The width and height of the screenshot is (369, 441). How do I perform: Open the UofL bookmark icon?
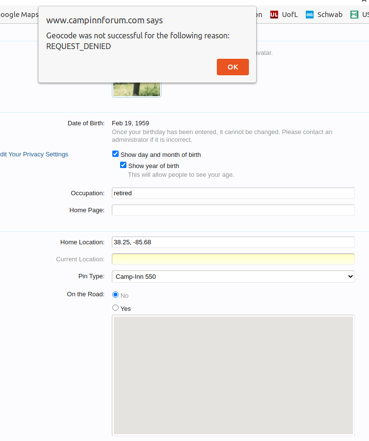point(274,15)
